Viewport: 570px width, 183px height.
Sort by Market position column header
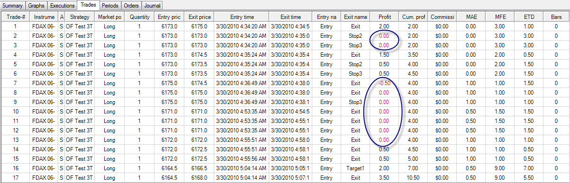click(x=109, y=17)
